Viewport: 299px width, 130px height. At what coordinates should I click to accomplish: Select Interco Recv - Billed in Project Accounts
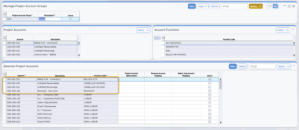[55, 54]
